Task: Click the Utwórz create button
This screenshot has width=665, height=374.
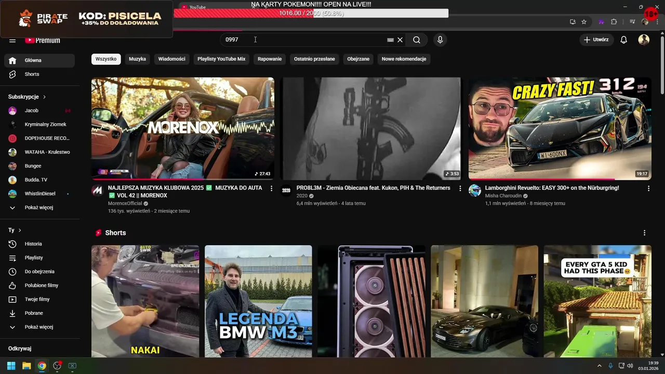Action: tap(596, 40)
